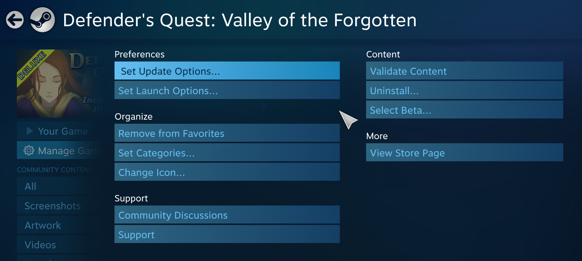
Task: Click the Steam logo icon
Action: 42,19
